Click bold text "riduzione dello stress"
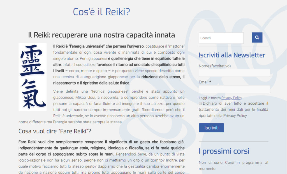The height and width of the screenshot is (174, 287). 161,77
